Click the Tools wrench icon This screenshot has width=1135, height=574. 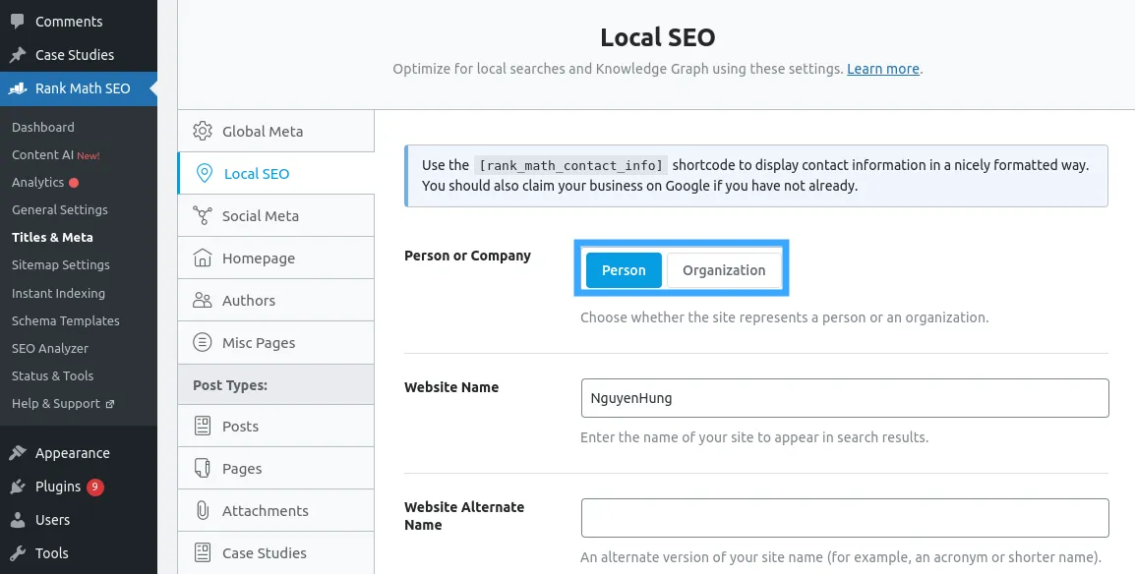click(18, 553)
